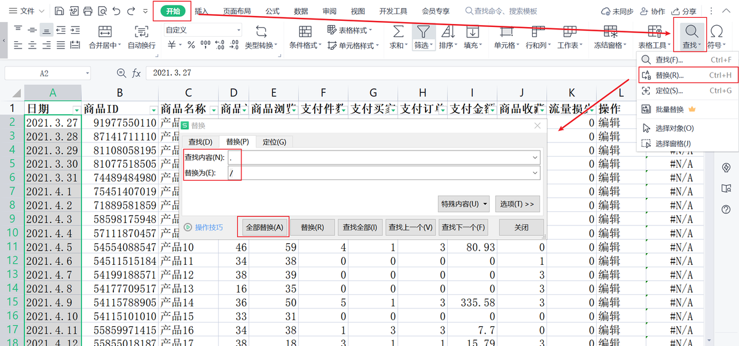Choose 定位(S)... from the Find menu
Screen dimensions: 739x346
click(687, 90)
